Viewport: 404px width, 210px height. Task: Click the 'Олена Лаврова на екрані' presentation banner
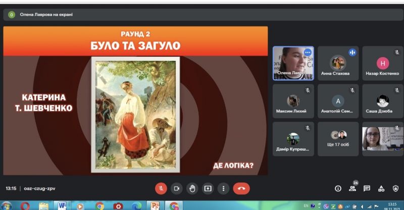tap(203, 15)
